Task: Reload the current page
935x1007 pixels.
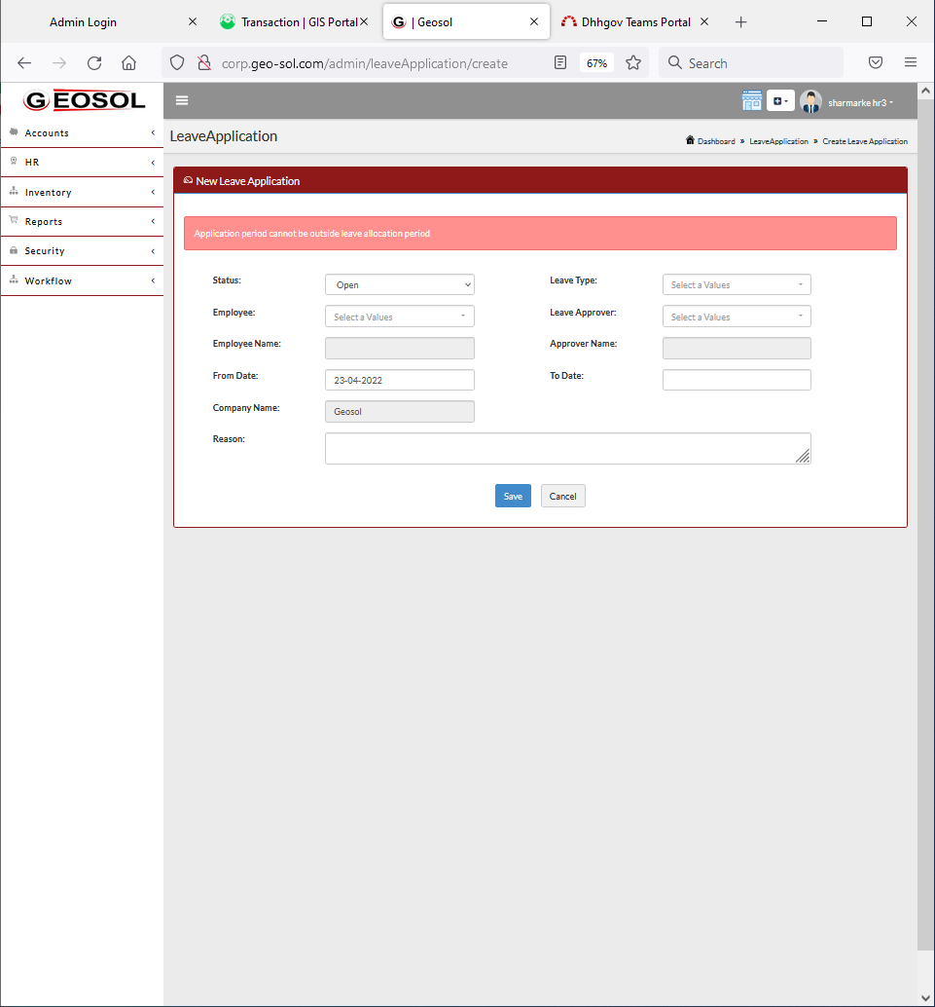Action: pos(94,63)
